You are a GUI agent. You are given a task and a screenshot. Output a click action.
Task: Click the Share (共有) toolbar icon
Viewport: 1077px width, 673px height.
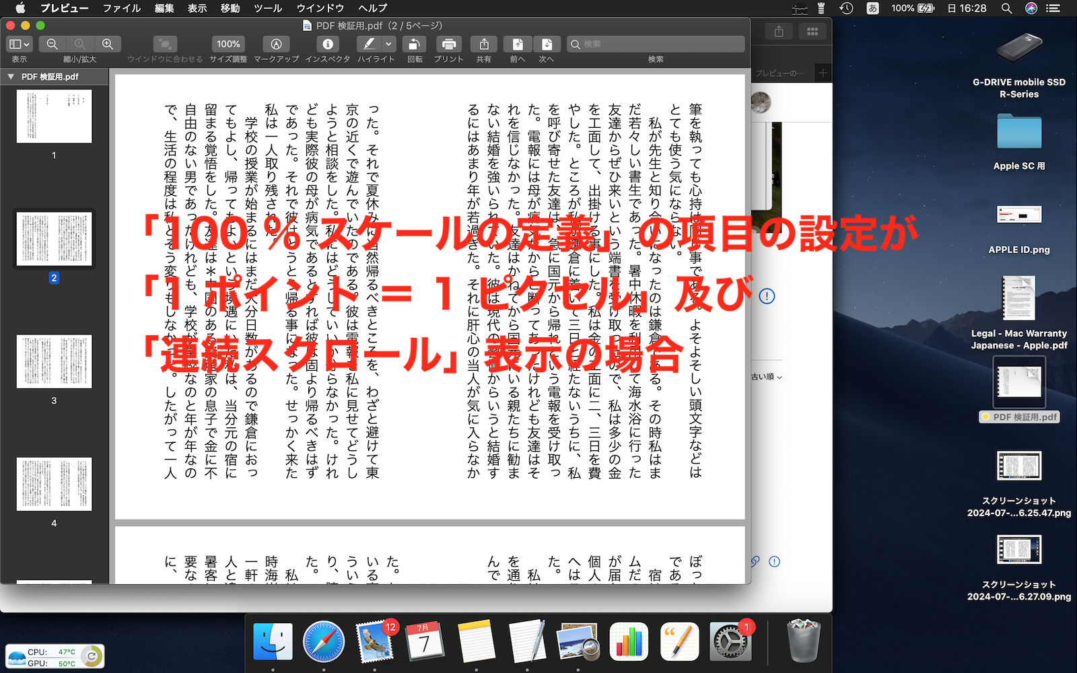[x=484, y=44]
